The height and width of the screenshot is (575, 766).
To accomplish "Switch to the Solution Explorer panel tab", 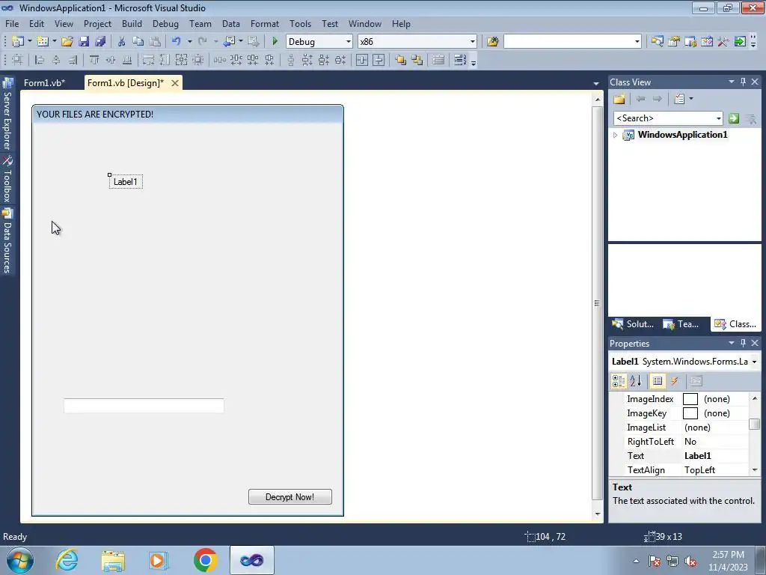I will (x=633, y=324).
